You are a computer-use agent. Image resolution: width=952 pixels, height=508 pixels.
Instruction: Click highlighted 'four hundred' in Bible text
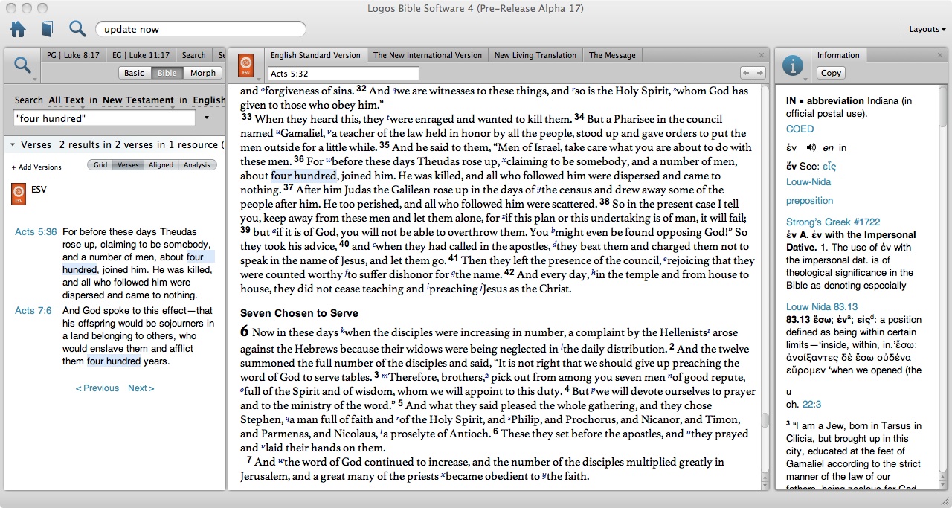point(303,176)
